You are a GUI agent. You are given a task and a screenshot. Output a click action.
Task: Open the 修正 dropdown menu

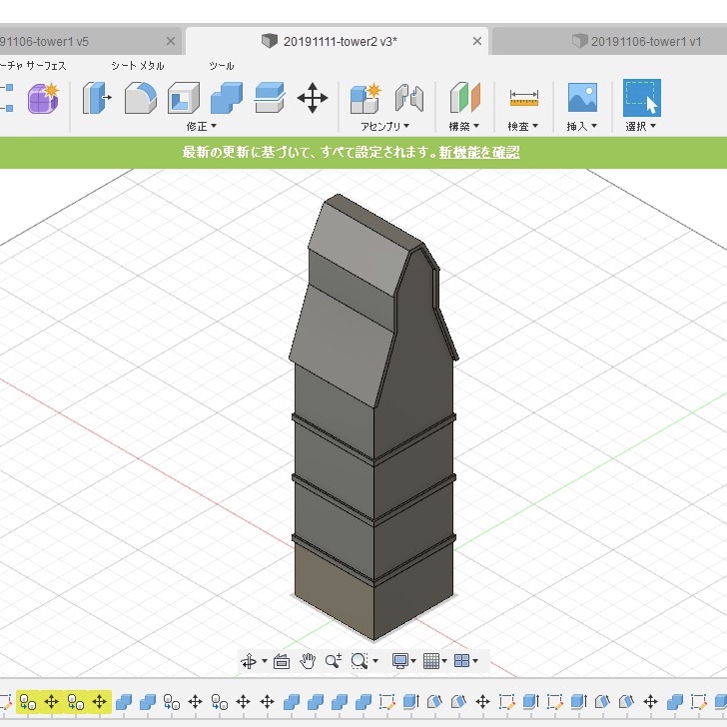click(x=202, y=126)
